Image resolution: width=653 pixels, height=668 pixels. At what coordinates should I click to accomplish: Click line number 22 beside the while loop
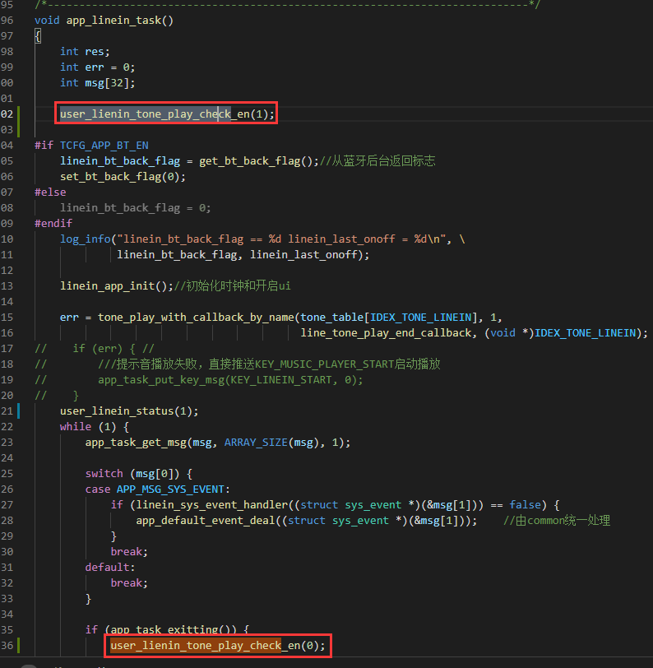point(7,427)
